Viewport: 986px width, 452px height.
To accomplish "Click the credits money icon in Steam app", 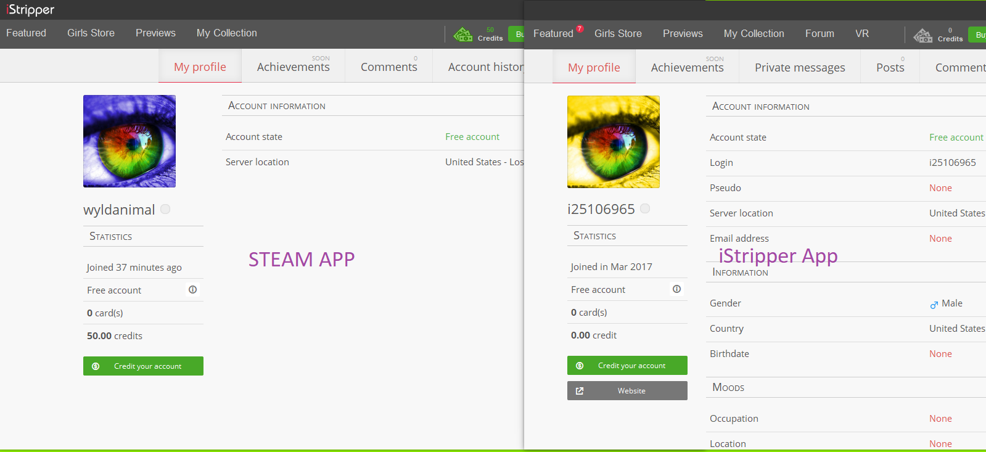I will (x=463, y=35).
